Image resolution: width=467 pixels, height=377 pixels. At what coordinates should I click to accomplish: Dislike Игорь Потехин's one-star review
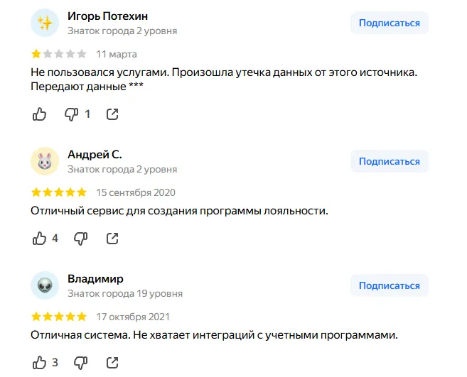pyautogui.click(x=72, y=114)
